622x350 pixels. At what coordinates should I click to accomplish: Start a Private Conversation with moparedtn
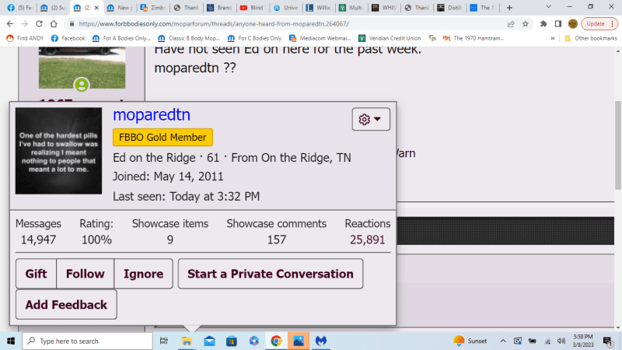[270, 274]
